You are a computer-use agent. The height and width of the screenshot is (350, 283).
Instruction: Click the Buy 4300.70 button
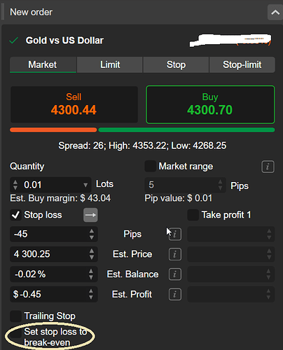click(x=210, y=104)
